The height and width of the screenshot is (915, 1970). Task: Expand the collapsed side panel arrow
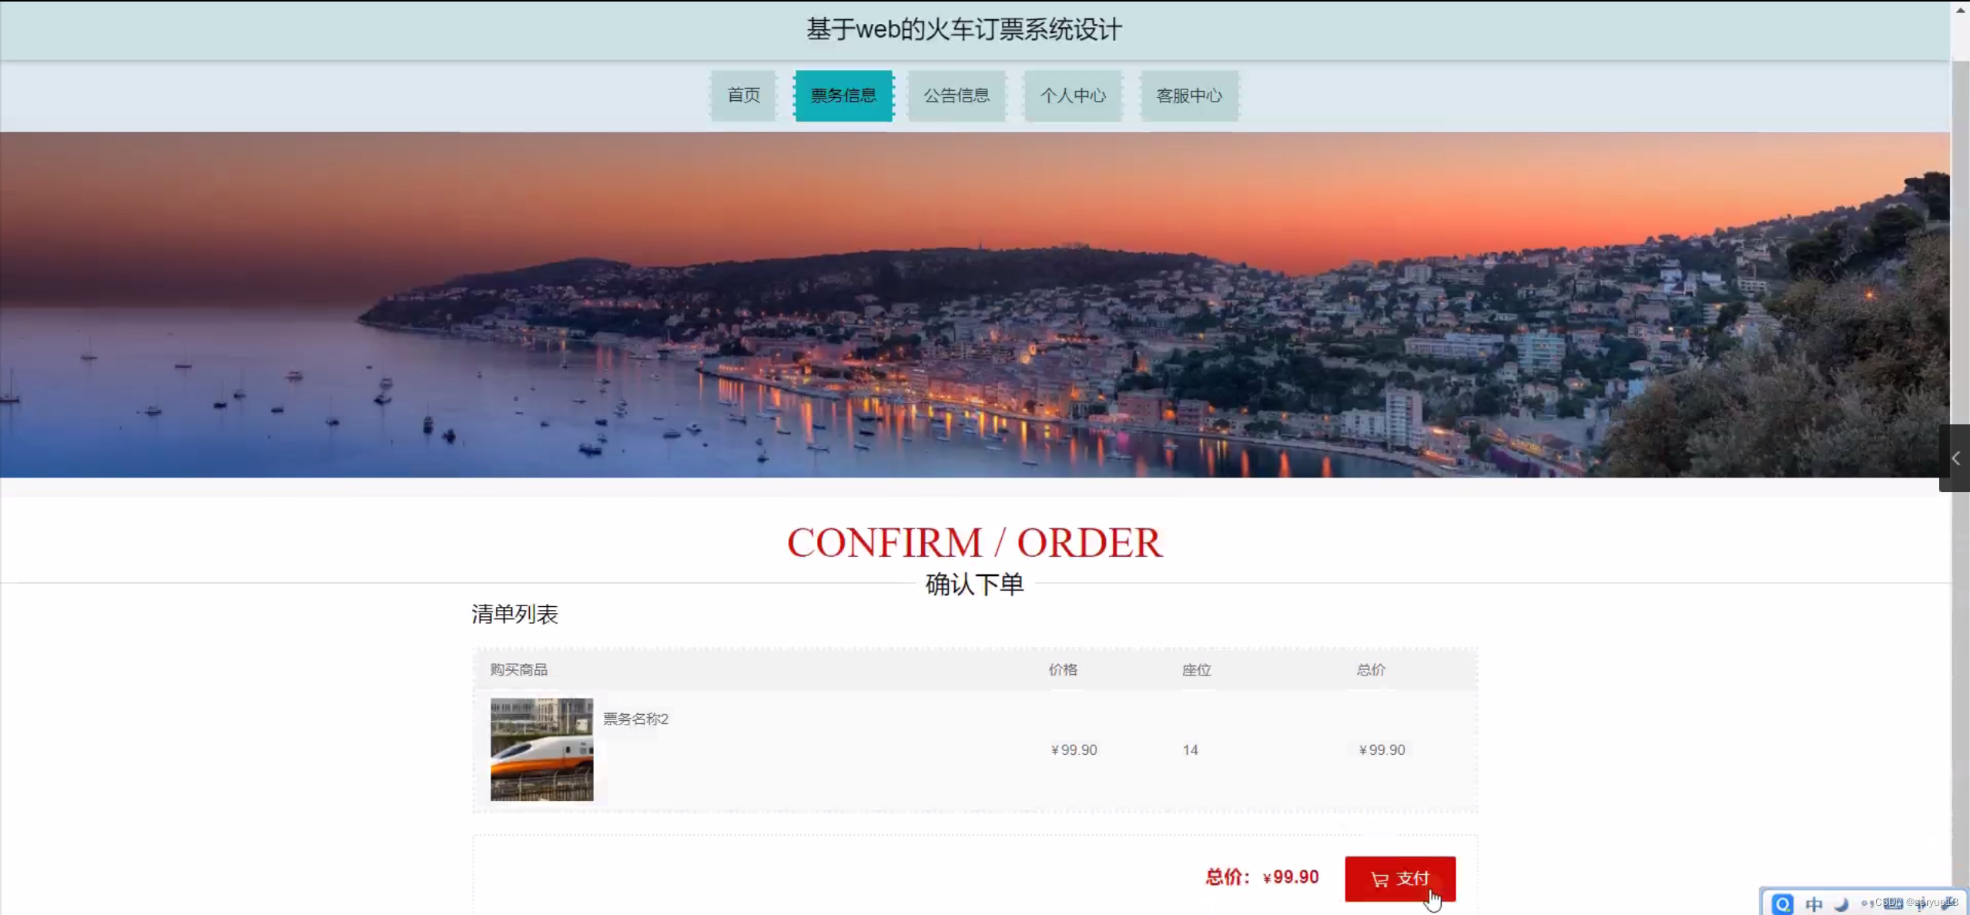tap(1955, 458)
